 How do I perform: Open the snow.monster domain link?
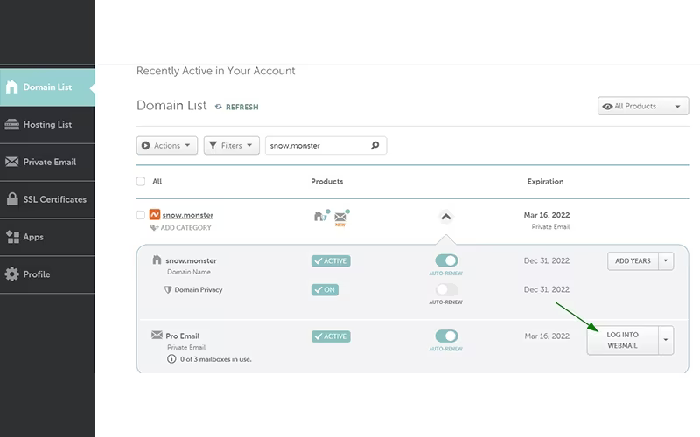(188, 215)
